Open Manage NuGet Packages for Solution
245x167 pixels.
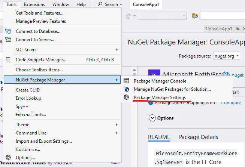[172, 89]
